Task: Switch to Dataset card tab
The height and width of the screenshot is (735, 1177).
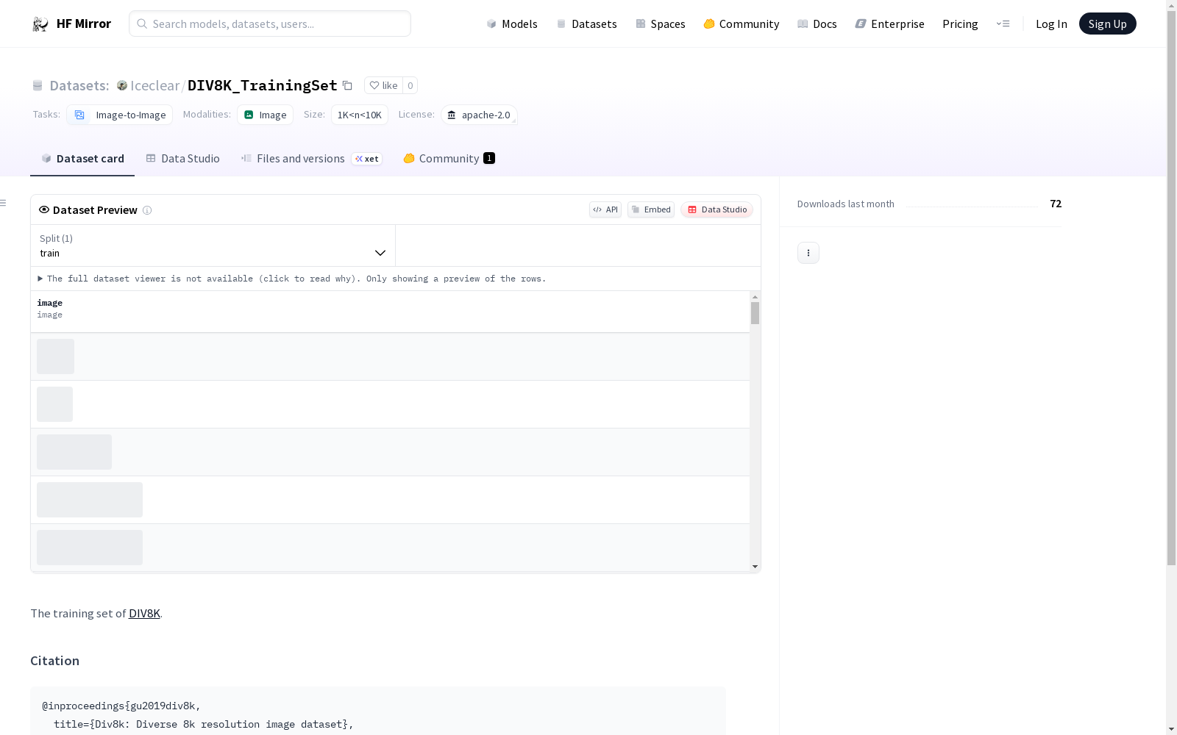Action: point(82,159)
